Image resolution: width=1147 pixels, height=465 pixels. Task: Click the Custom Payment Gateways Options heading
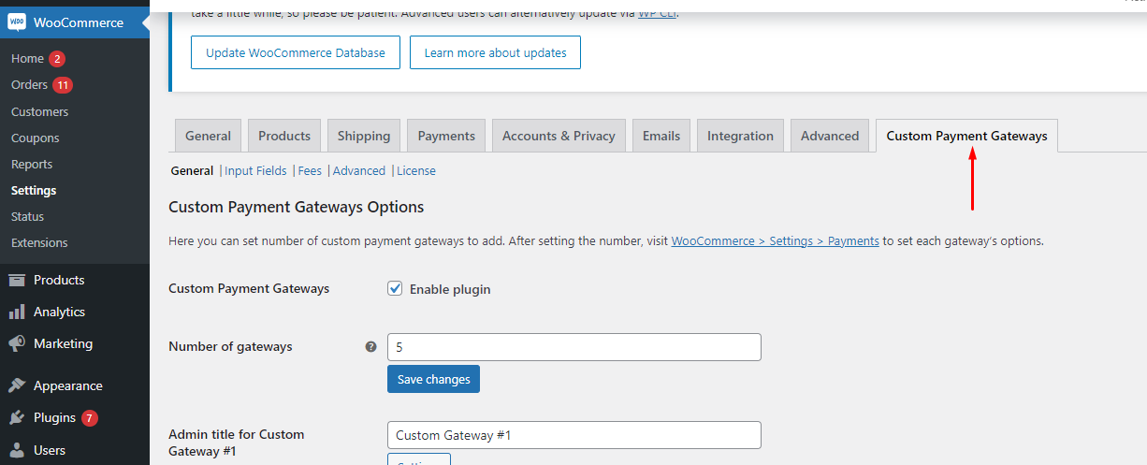point(296,207)
